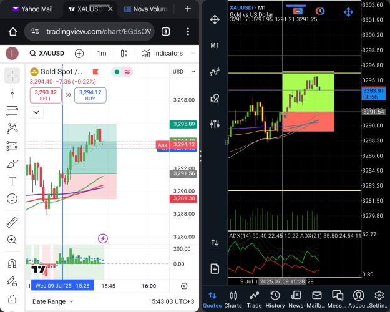The height and width of the screenshot is (312, 390).
Task: Select the crosshair cursor tool
Action: (12, 76)
